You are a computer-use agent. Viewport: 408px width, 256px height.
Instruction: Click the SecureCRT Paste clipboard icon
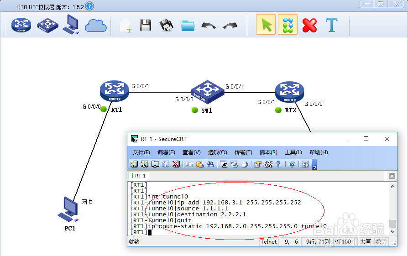click(199, 164)
